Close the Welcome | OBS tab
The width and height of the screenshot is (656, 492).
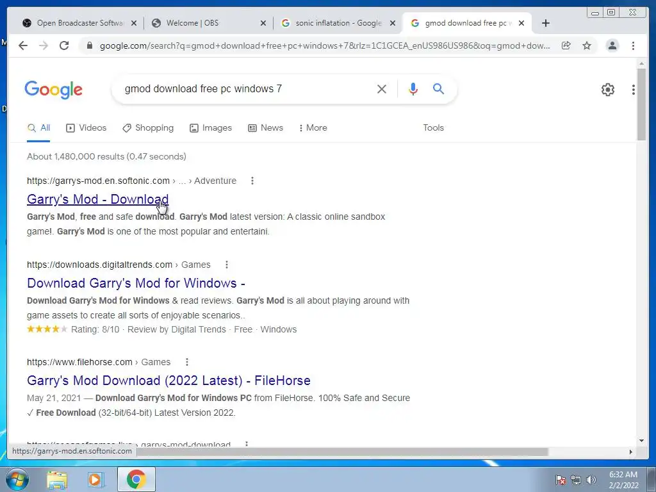click(263, 23)
